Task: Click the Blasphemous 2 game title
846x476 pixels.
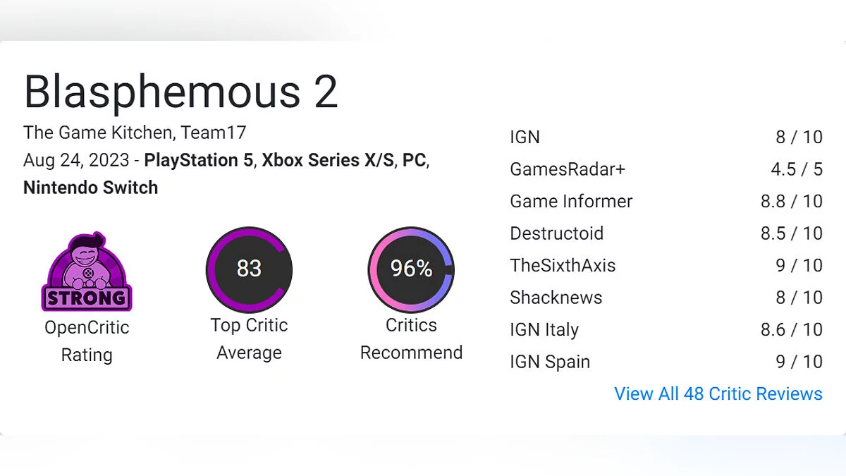Action: tap(180, 92)
